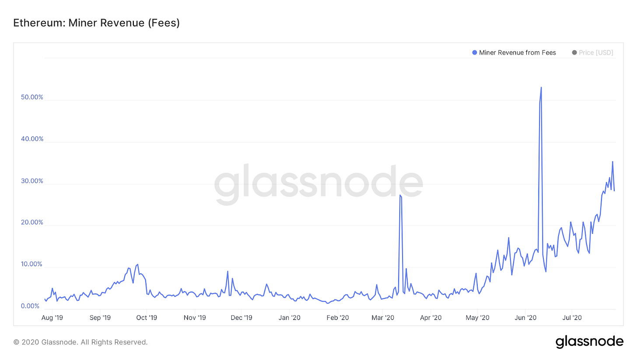Click the mid-March 2020 spike peak near 27%
The image size is (637, 358).
click(x=400, y=195)
